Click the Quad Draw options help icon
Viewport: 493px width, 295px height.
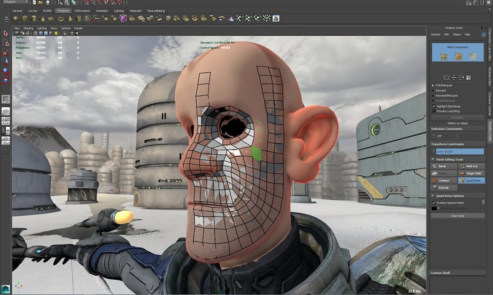pos(483,203)
